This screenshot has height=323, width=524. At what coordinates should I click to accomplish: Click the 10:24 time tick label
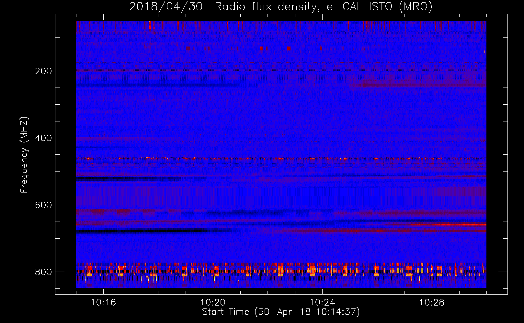tap(322, 302)
